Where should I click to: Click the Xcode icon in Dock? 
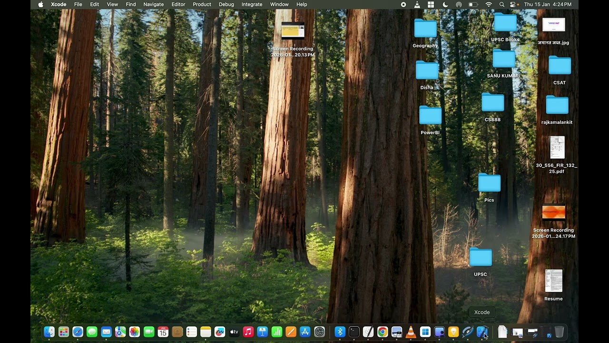pyautogui.click(x=482, y=332)
